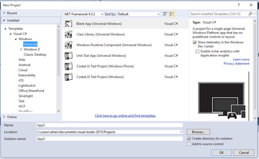The height and width of the screenshot is (159, 259).
Task: Collapse the Windows tree node
Action: 16,39
